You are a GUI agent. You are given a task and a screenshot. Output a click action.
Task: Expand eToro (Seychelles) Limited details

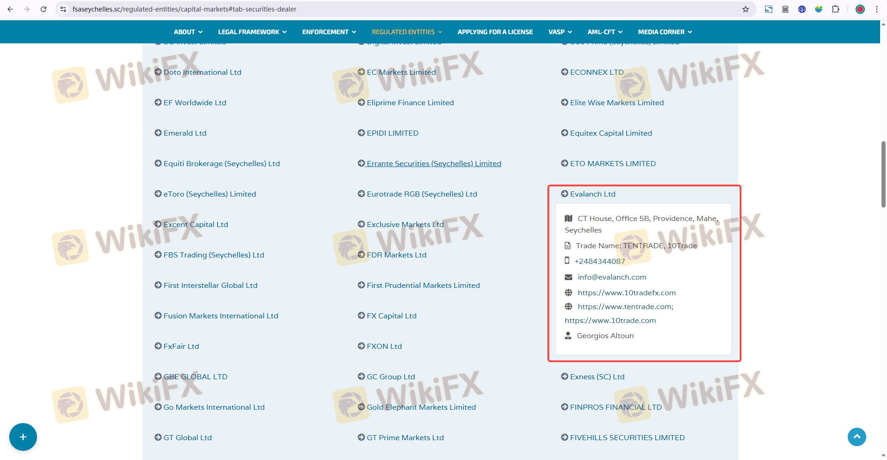[x=209, y=194]
